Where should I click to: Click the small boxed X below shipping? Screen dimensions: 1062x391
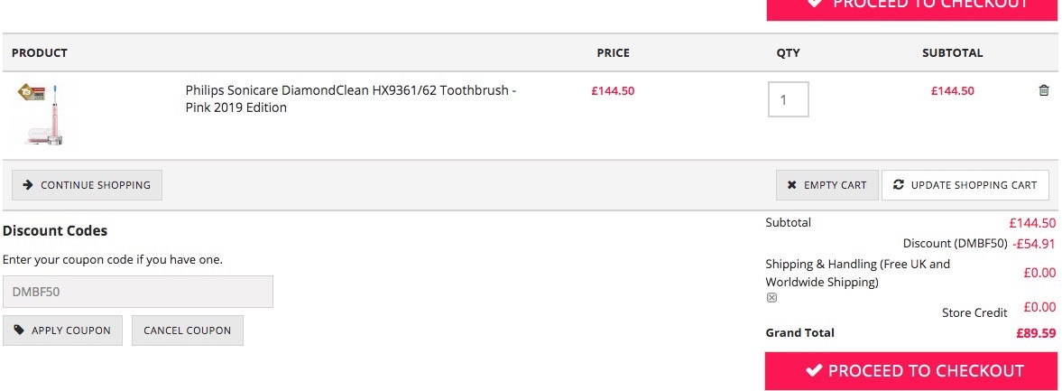(771, 297)
